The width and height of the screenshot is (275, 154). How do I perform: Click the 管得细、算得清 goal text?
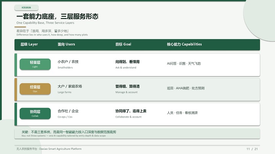(x=127, y=86)
